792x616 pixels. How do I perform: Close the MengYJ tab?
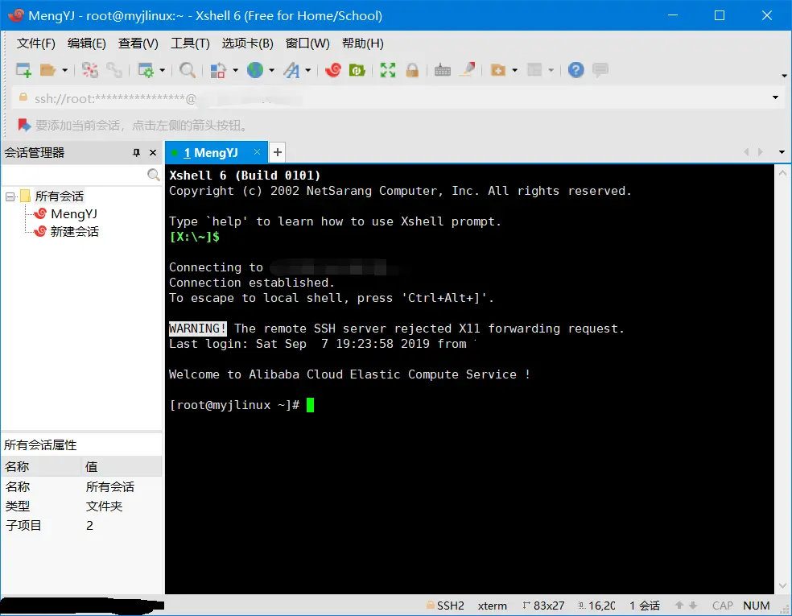(x=257, y=152)
